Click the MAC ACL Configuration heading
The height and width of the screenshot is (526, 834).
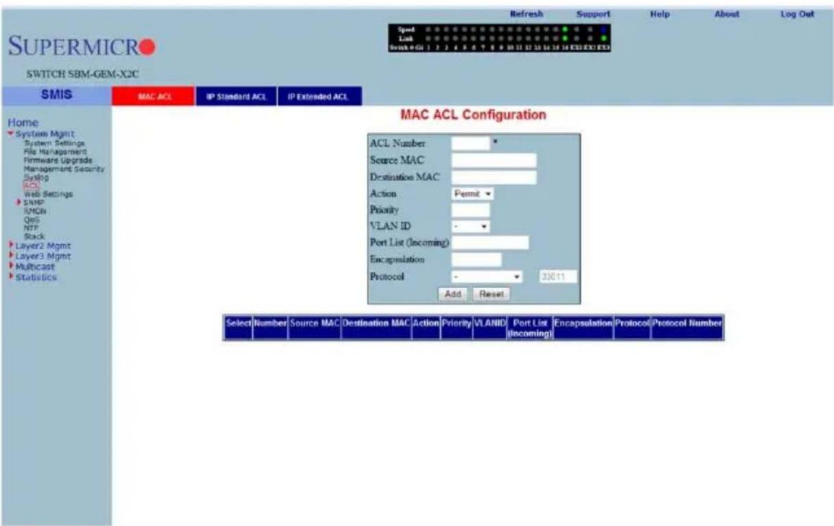pyautogui.click(x=472, y=115)
